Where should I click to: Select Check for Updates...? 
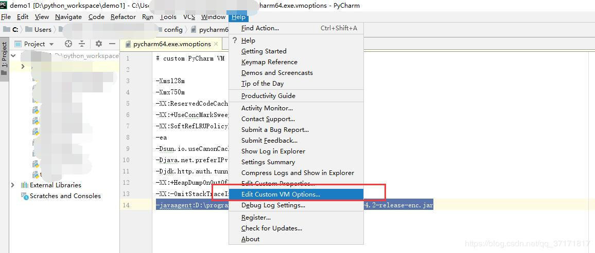296,228
